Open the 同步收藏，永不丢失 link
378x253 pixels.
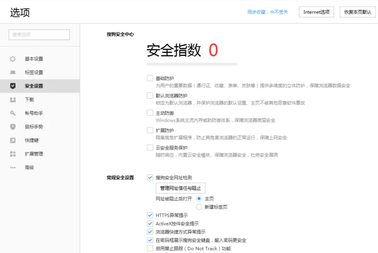pos(268,12)
